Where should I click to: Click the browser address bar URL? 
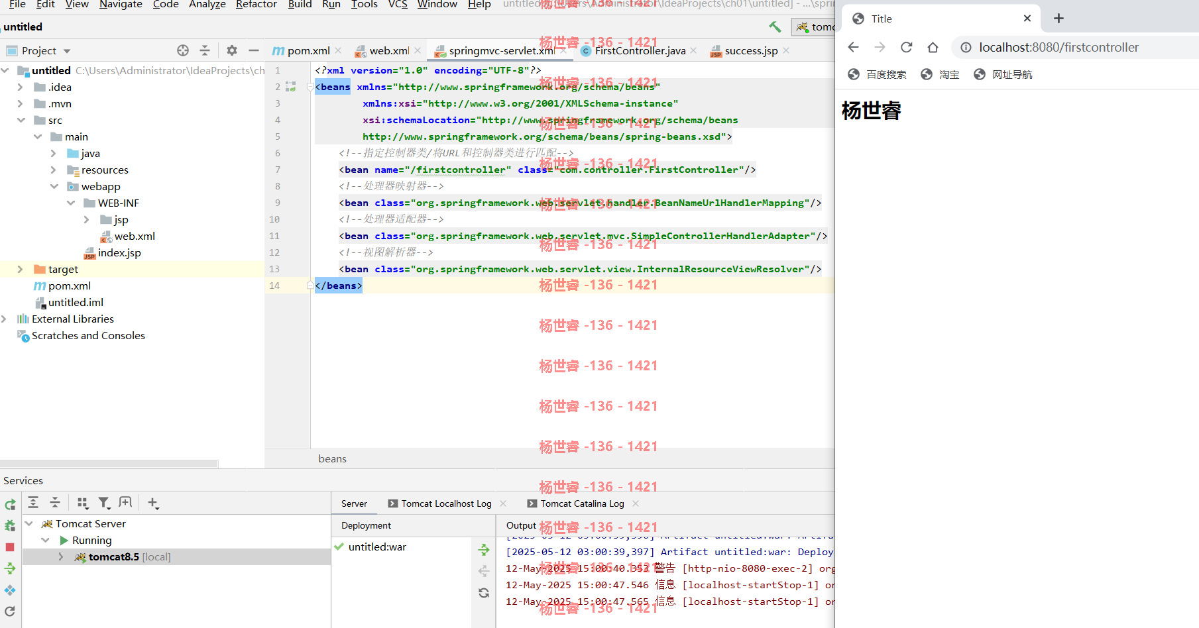(x=1058, y=47)
